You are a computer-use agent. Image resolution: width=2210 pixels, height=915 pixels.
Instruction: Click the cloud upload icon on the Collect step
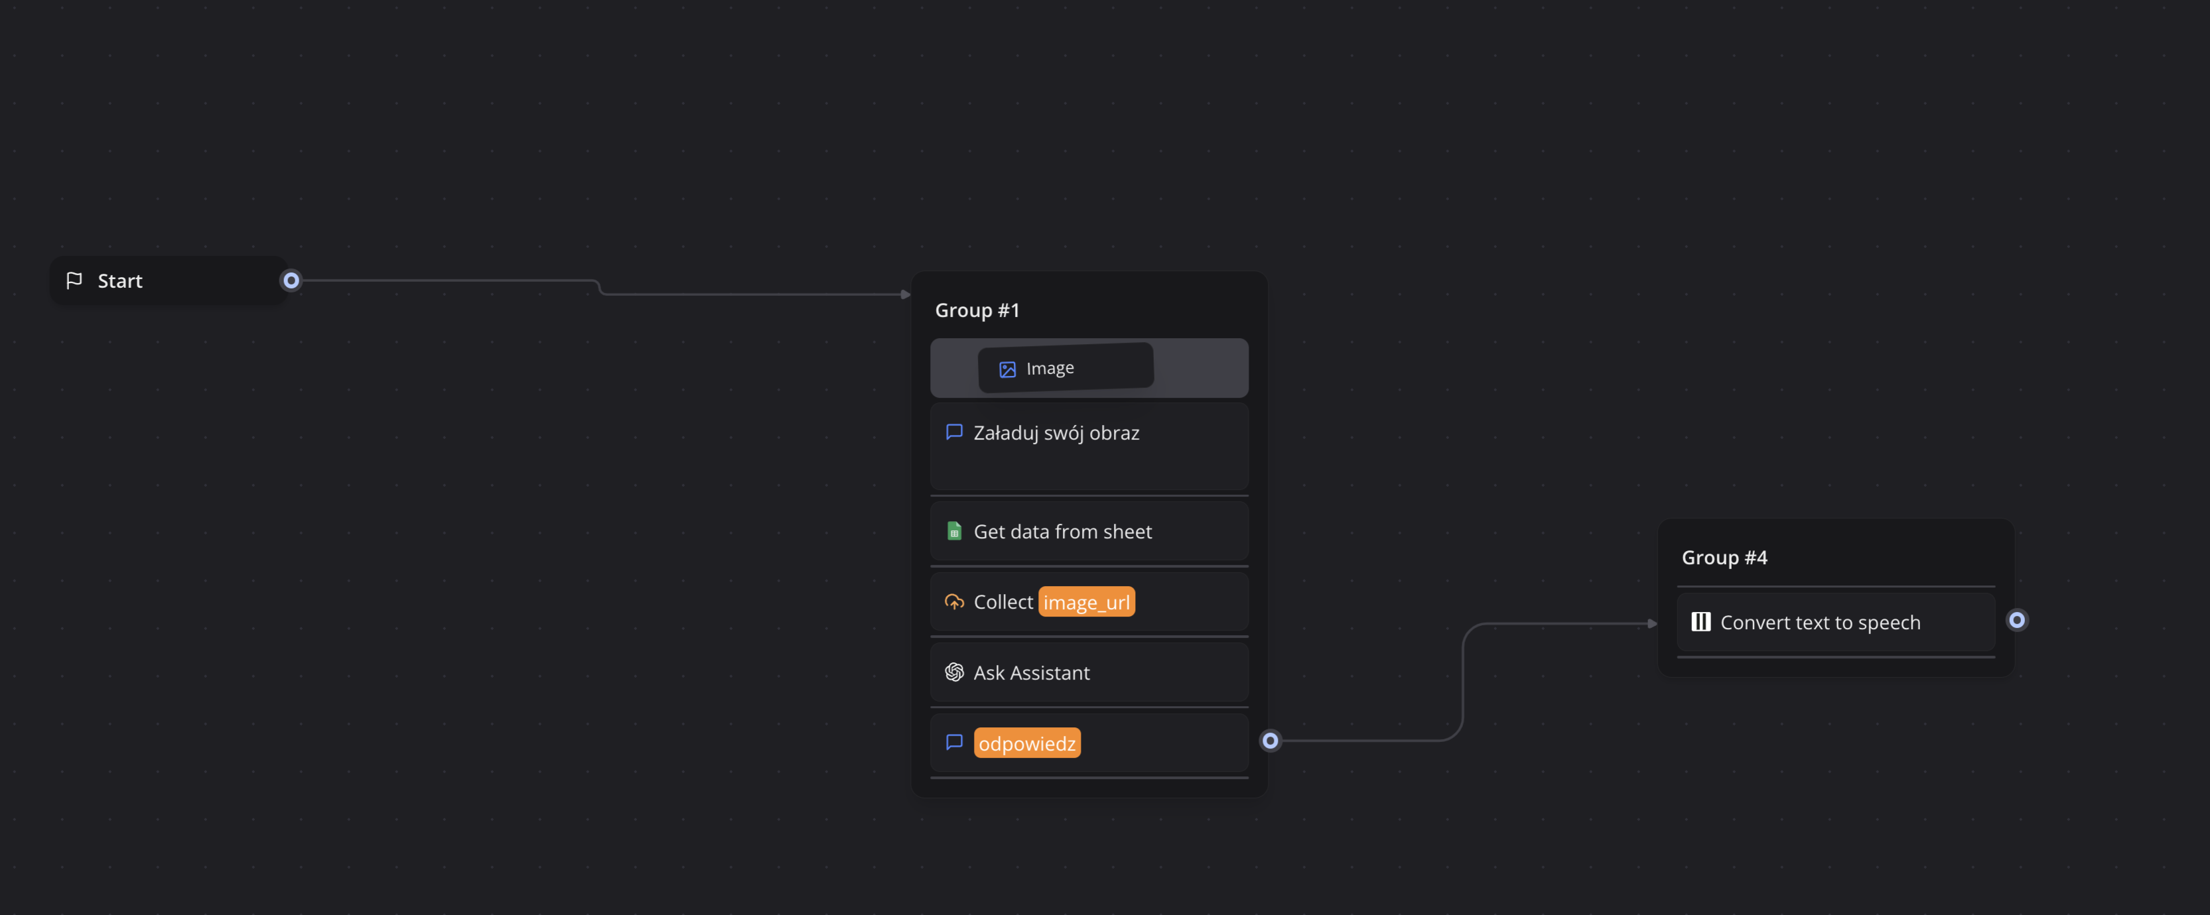(953, 602)
